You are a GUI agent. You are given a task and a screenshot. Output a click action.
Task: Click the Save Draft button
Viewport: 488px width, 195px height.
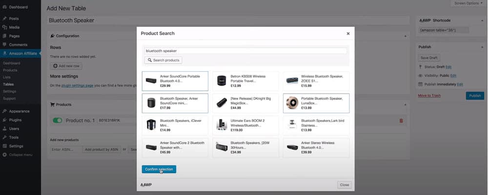click(x=429, y=58)
